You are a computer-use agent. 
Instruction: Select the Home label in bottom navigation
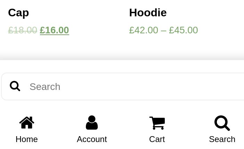(x=27, y=139)
